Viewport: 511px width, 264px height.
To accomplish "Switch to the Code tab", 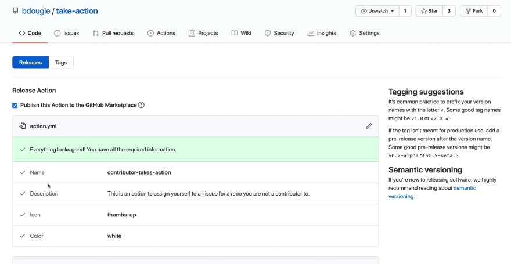I will coord(30,33).
